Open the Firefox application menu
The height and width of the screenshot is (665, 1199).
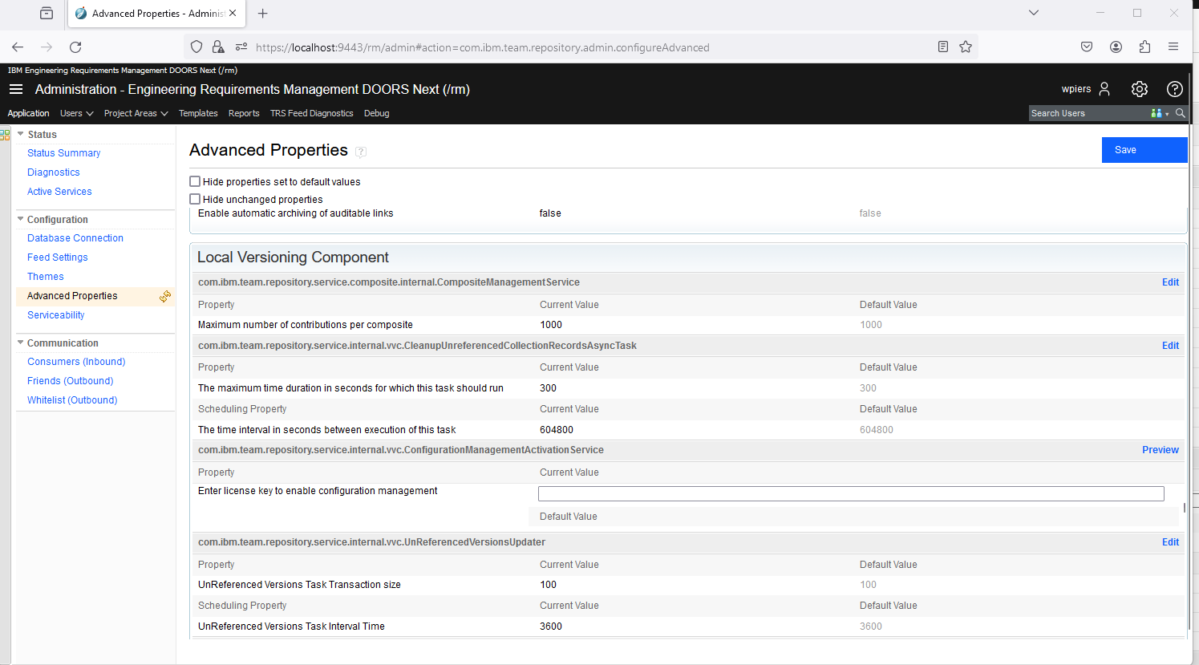(x=1173, y=47)
